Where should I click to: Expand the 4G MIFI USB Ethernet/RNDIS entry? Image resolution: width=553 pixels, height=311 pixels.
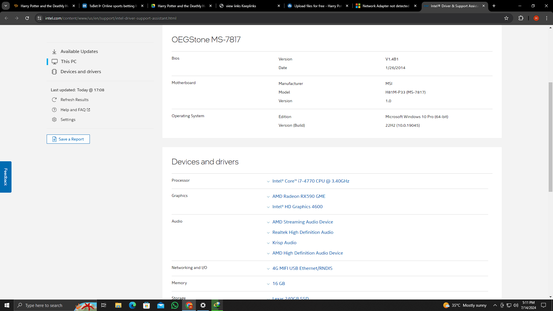point(302,268)
